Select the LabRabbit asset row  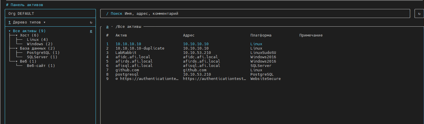(x=126, y=53)
